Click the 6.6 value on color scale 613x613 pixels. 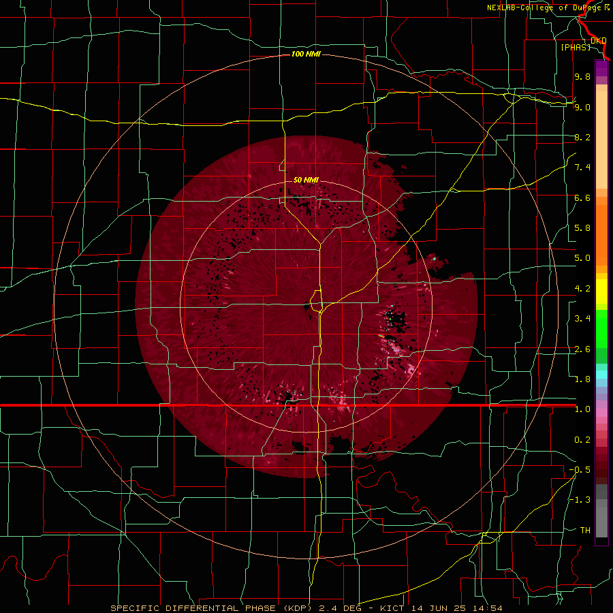click(582, 198)
